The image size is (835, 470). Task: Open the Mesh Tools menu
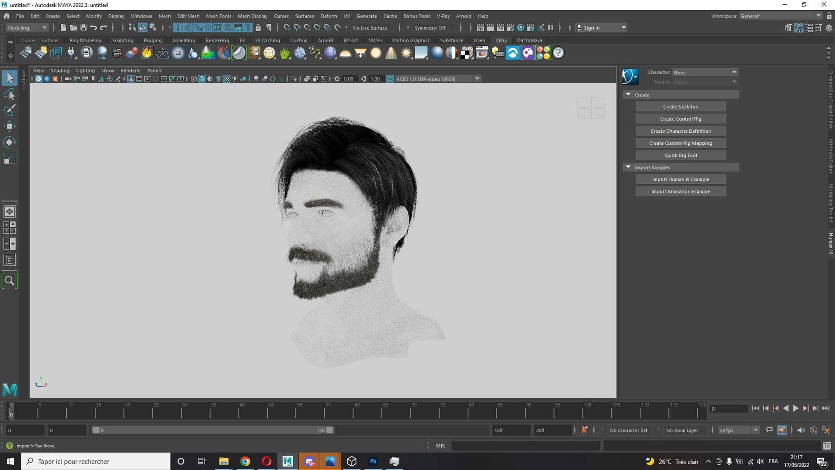point(218,16)
